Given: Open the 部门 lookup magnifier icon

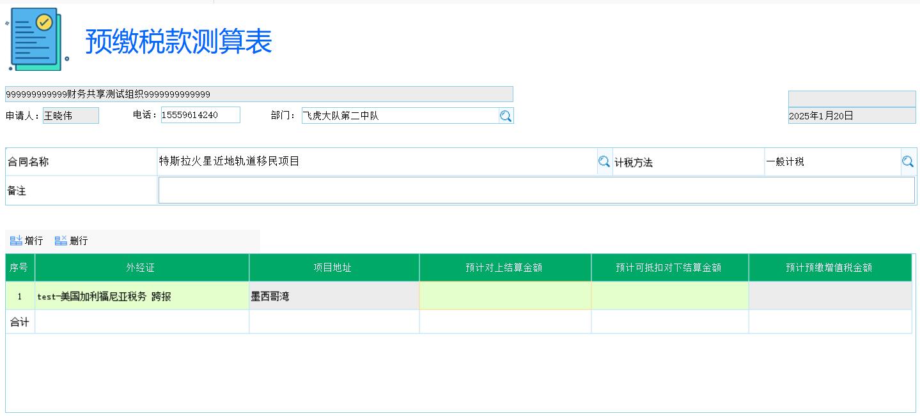Looking at the screenshot, I should click(506, 115).
